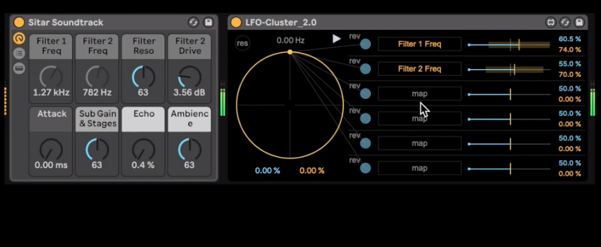Click Filter 1 Freq macro knob
This screenshot has width=601, height=247.
tap(51, 76)
